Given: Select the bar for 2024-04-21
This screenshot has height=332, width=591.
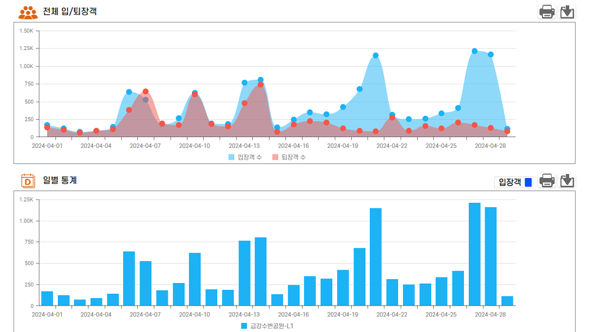Looking at the screenshot, I should coord(375,257).
